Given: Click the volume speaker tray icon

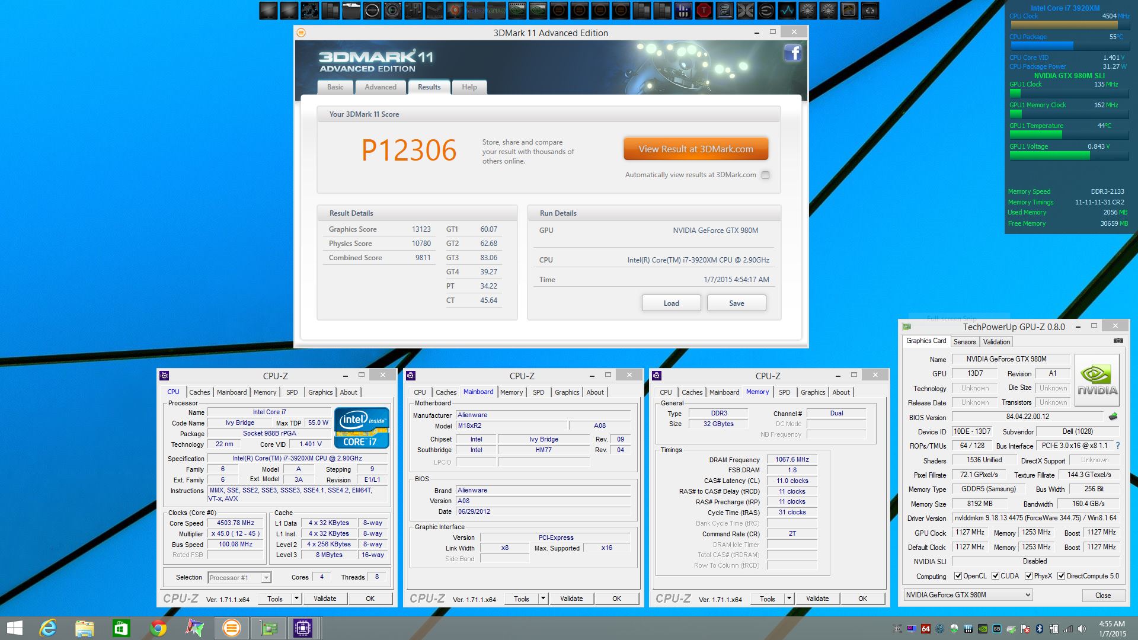Looking at the screenshot, I should [1082, 629].
